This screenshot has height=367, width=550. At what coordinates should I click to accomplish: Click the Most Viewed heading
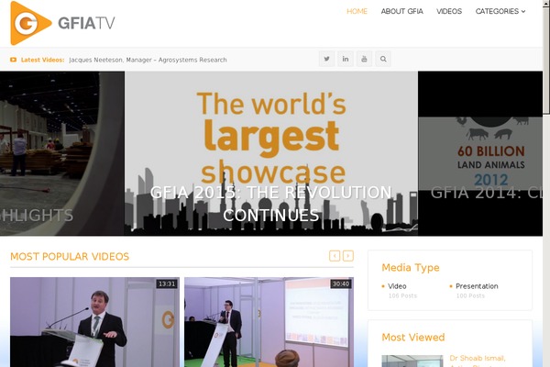point(412,337)
